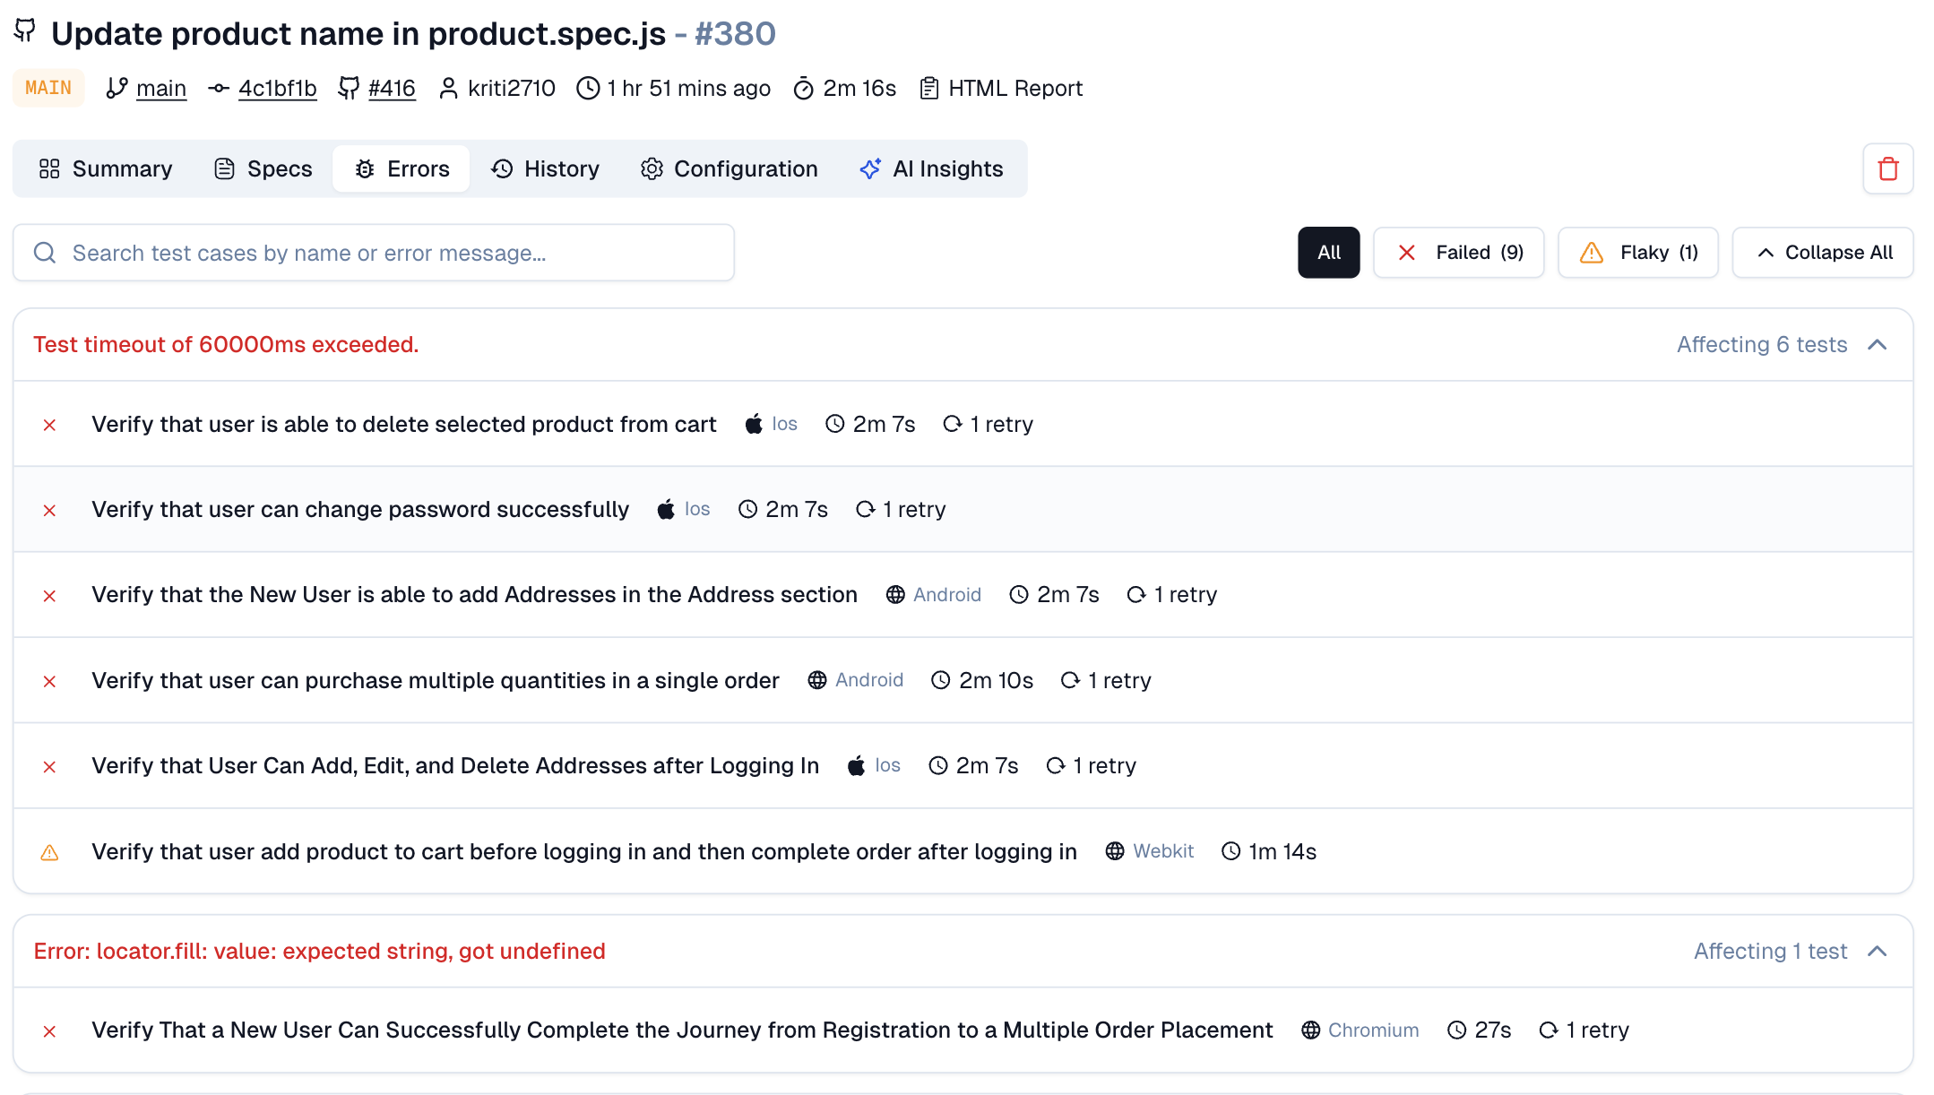Click the flaky warning icon on Webkit test

click(x=50, y=852)
